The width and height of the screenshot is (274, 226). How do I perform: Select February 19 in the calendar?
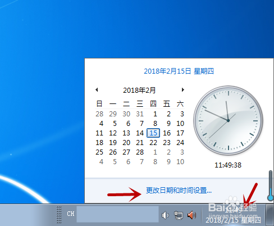[113, 143]
